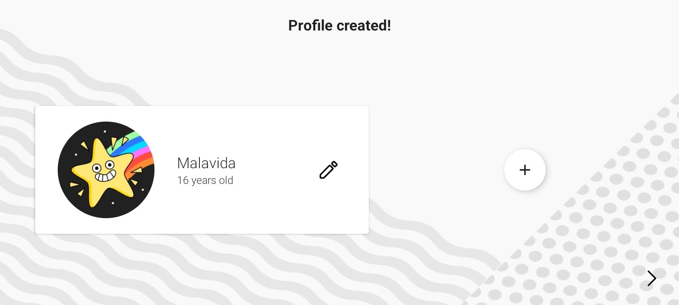679x305 pixels.
Task: Open profile editing via the pencil
Action: (328, 170)
